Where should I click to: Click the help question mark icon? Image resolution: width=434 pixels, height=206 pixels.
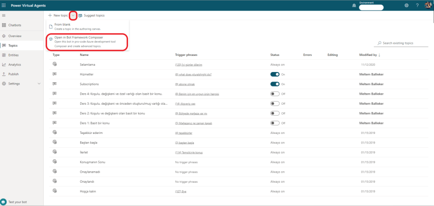[x=417, y=6]
